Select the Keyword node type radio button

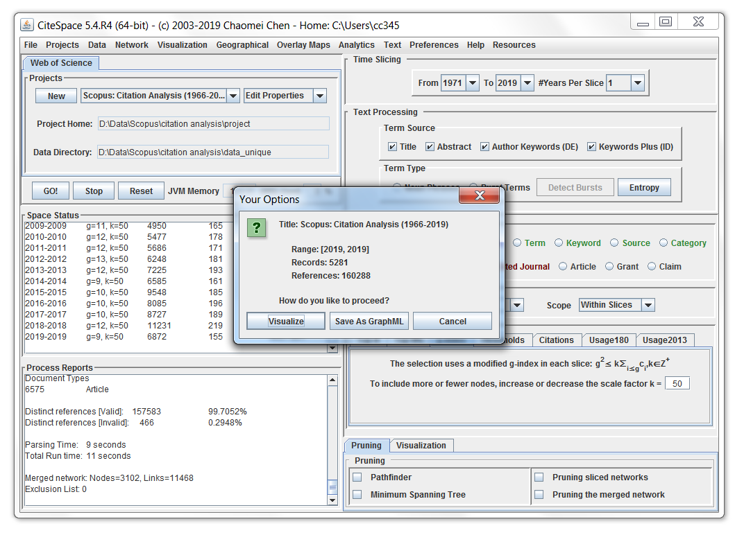click(x=559, y=243)
